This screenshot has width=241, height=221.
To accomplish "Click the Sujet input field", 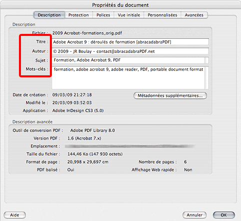I will 128,60.
